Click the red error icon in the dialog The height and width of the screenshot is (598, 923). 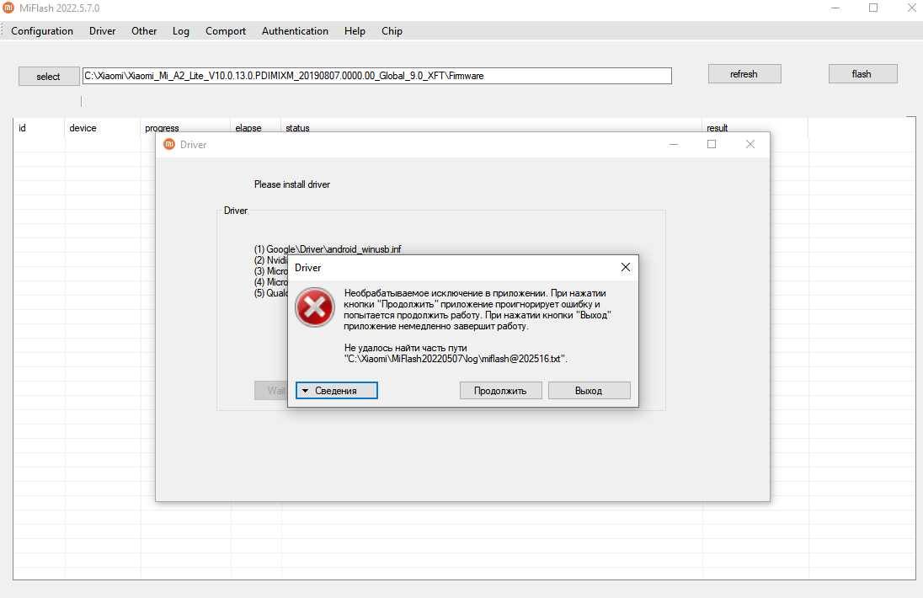click(x=315, y=308)
